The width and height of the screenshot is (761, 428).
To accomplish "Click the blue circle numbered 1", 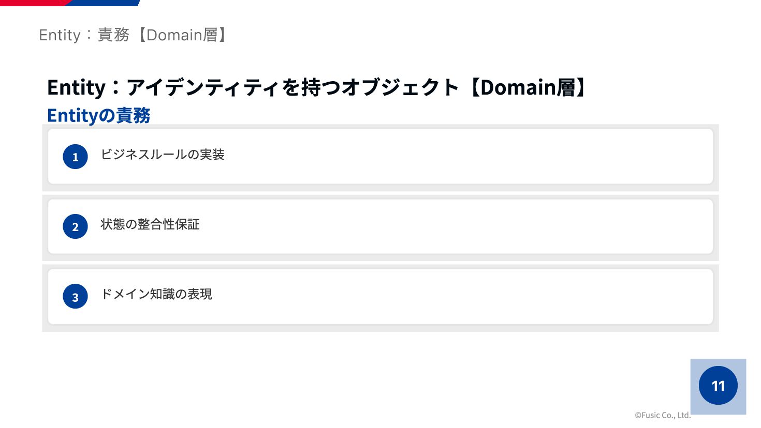I will point(75,157).
